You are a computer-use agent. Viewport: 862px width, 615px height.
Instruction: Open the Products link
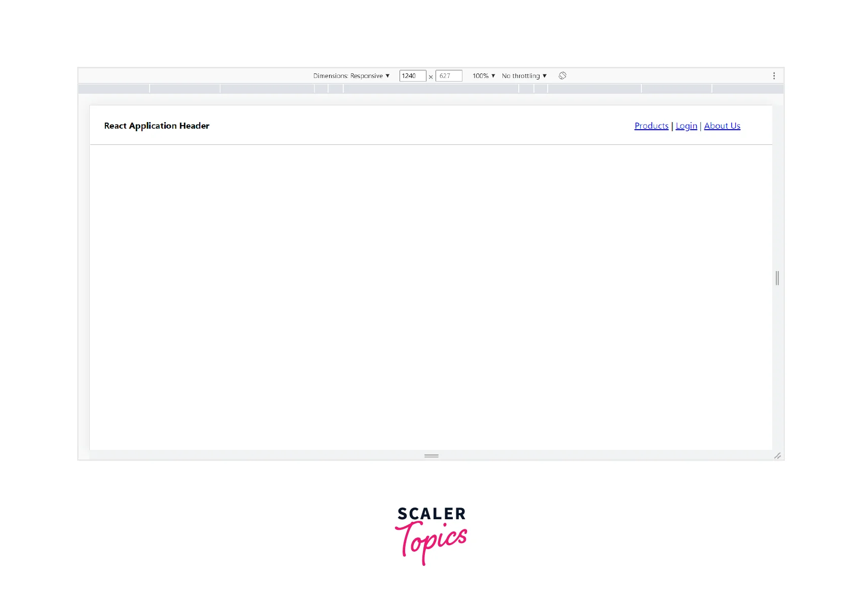(651, 126)
